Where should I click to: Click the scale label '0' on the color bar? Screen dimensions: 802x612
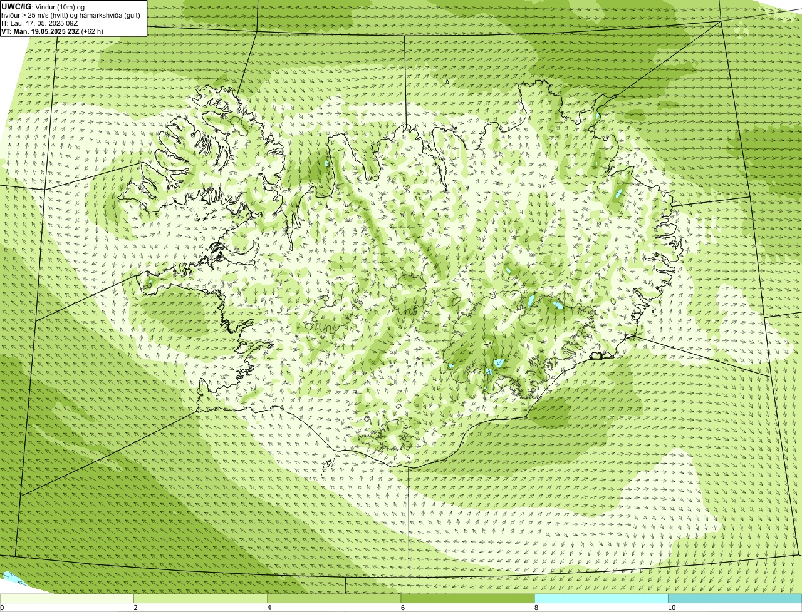point(2,608)
